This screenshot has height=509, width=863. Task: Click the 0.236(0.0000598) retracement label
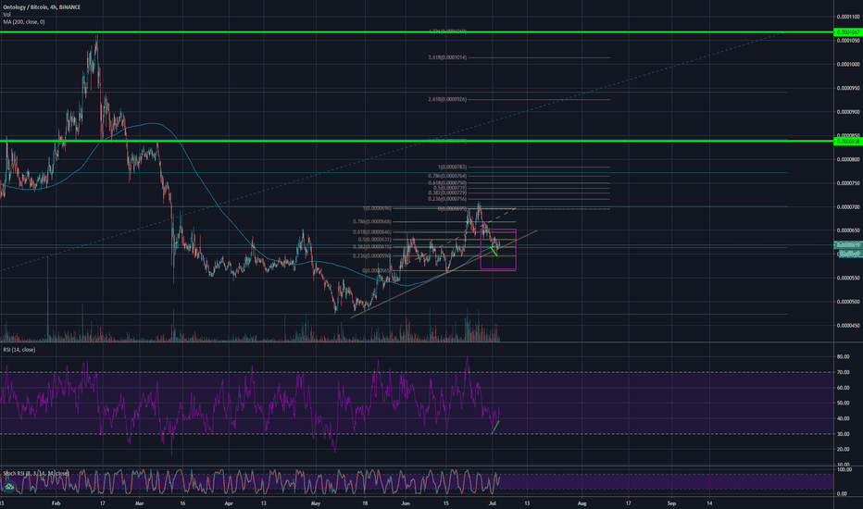(372, 255)
